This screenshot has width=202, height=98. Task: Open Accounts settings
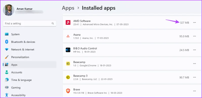[x=30, y=72]
